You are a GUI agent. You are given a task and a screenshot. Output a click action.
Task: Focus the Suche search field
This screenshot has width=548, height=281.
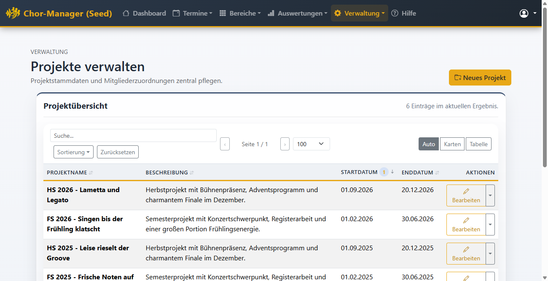[133, 136]
